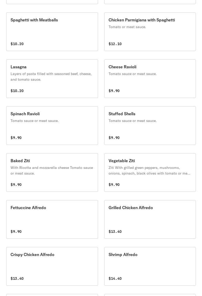This screenshot has height=296, width=202.
Task: Click the $12.10 Chicken Parmigiana price
Action: [x=115, y=44]
